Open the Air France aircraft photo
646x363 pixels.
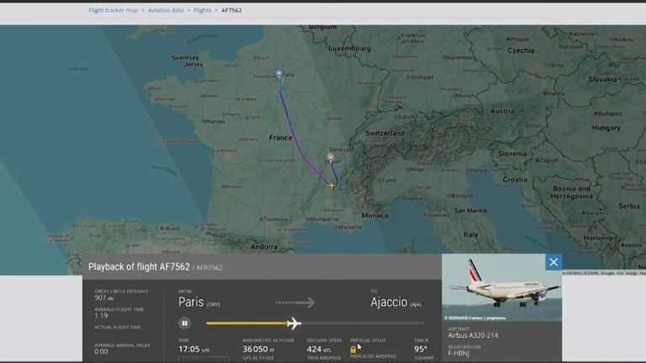pyautogui.click(x=502, y=287)
